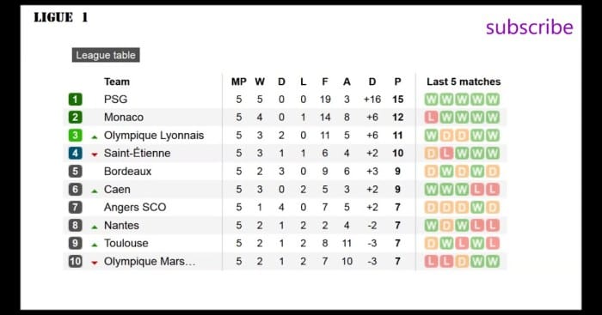
Task: Click the Team column header
Action: click(117, 82)
